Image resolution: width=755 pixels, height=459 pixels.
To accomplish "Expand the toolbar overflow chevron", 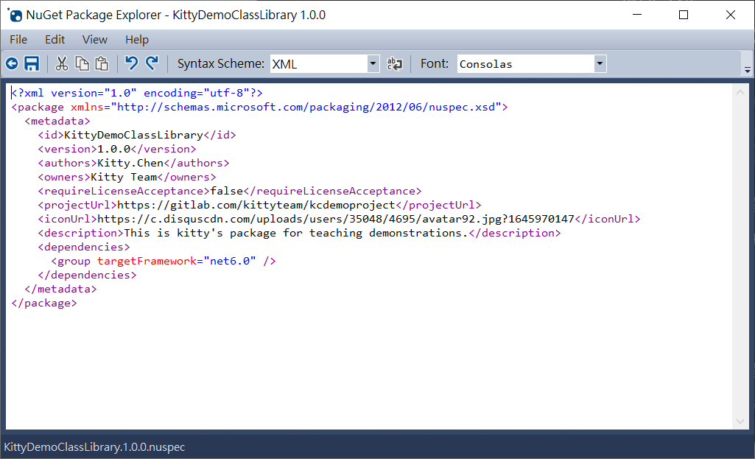I will tap(748, 70).
